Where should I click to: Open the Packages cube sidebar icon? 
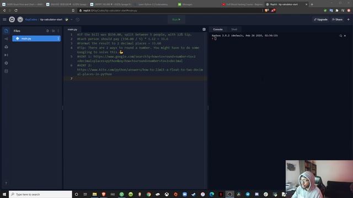pos(6,47)
